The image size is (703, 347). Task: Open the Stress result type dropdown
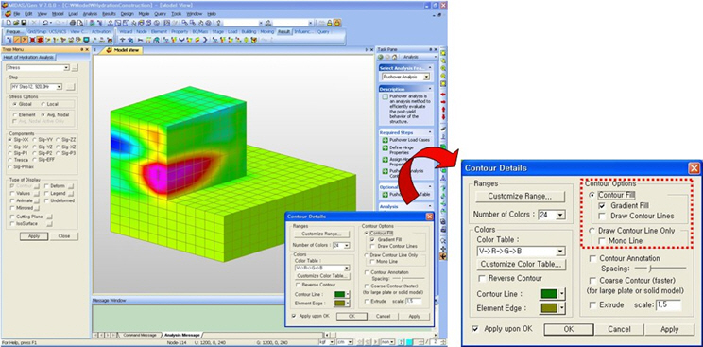pyautogui.click(x=66, y=68)
